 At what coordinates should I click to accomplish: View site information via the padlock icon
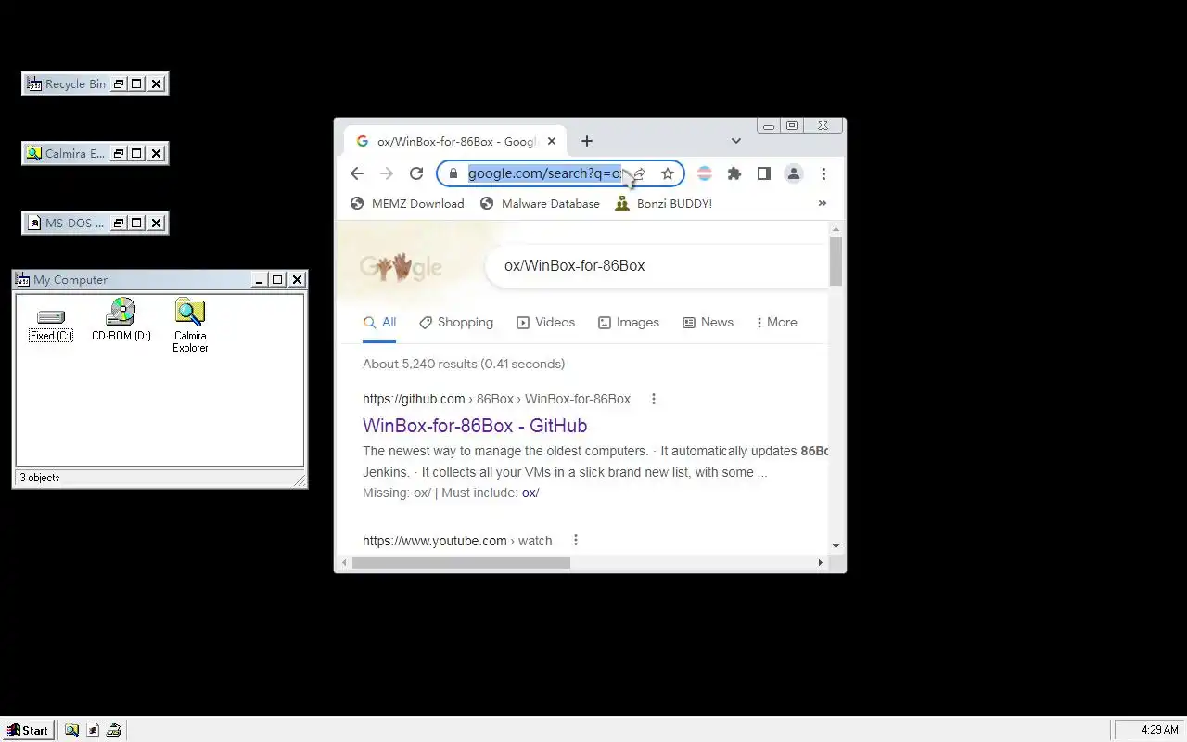[453, 173]
